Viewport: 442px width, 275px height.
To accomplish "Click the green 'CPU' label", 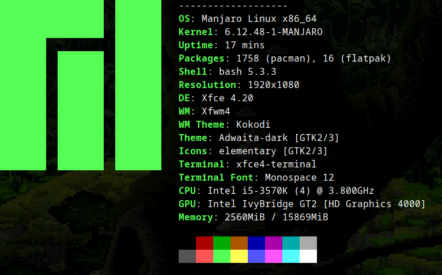I will (187, 191).
